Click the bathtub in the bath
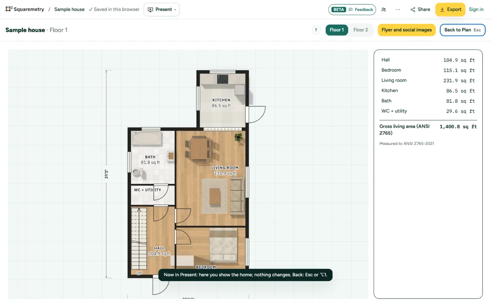491x307 pixels. tap(146, 138)
